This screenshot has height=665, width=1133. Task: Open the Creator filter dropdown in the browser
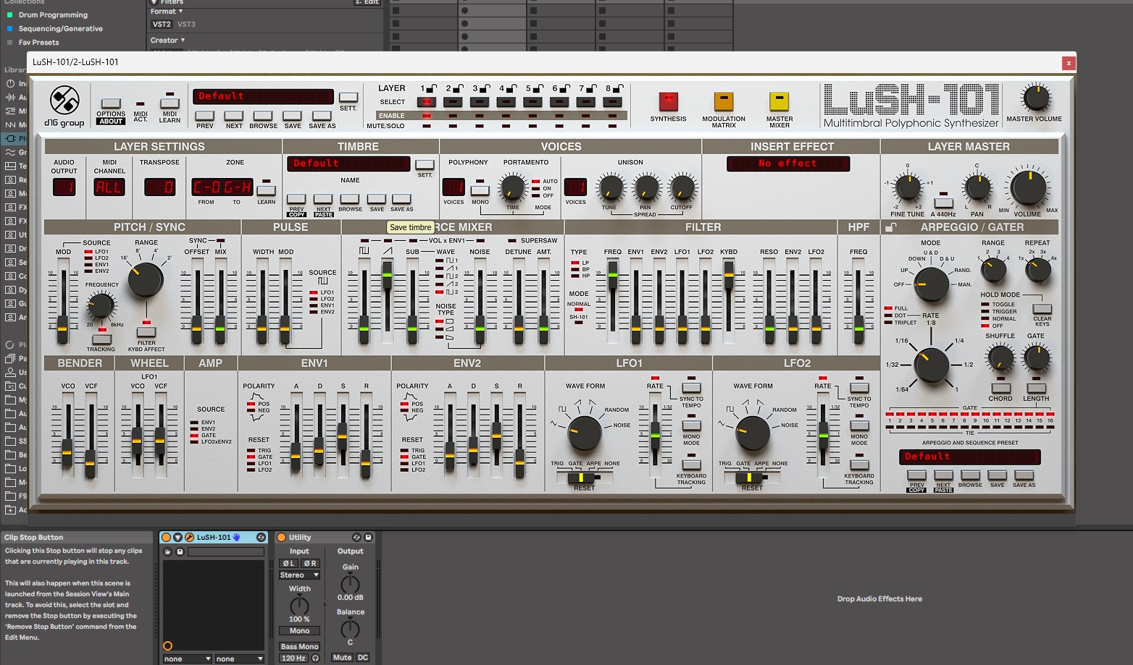[x=167, y=41]
